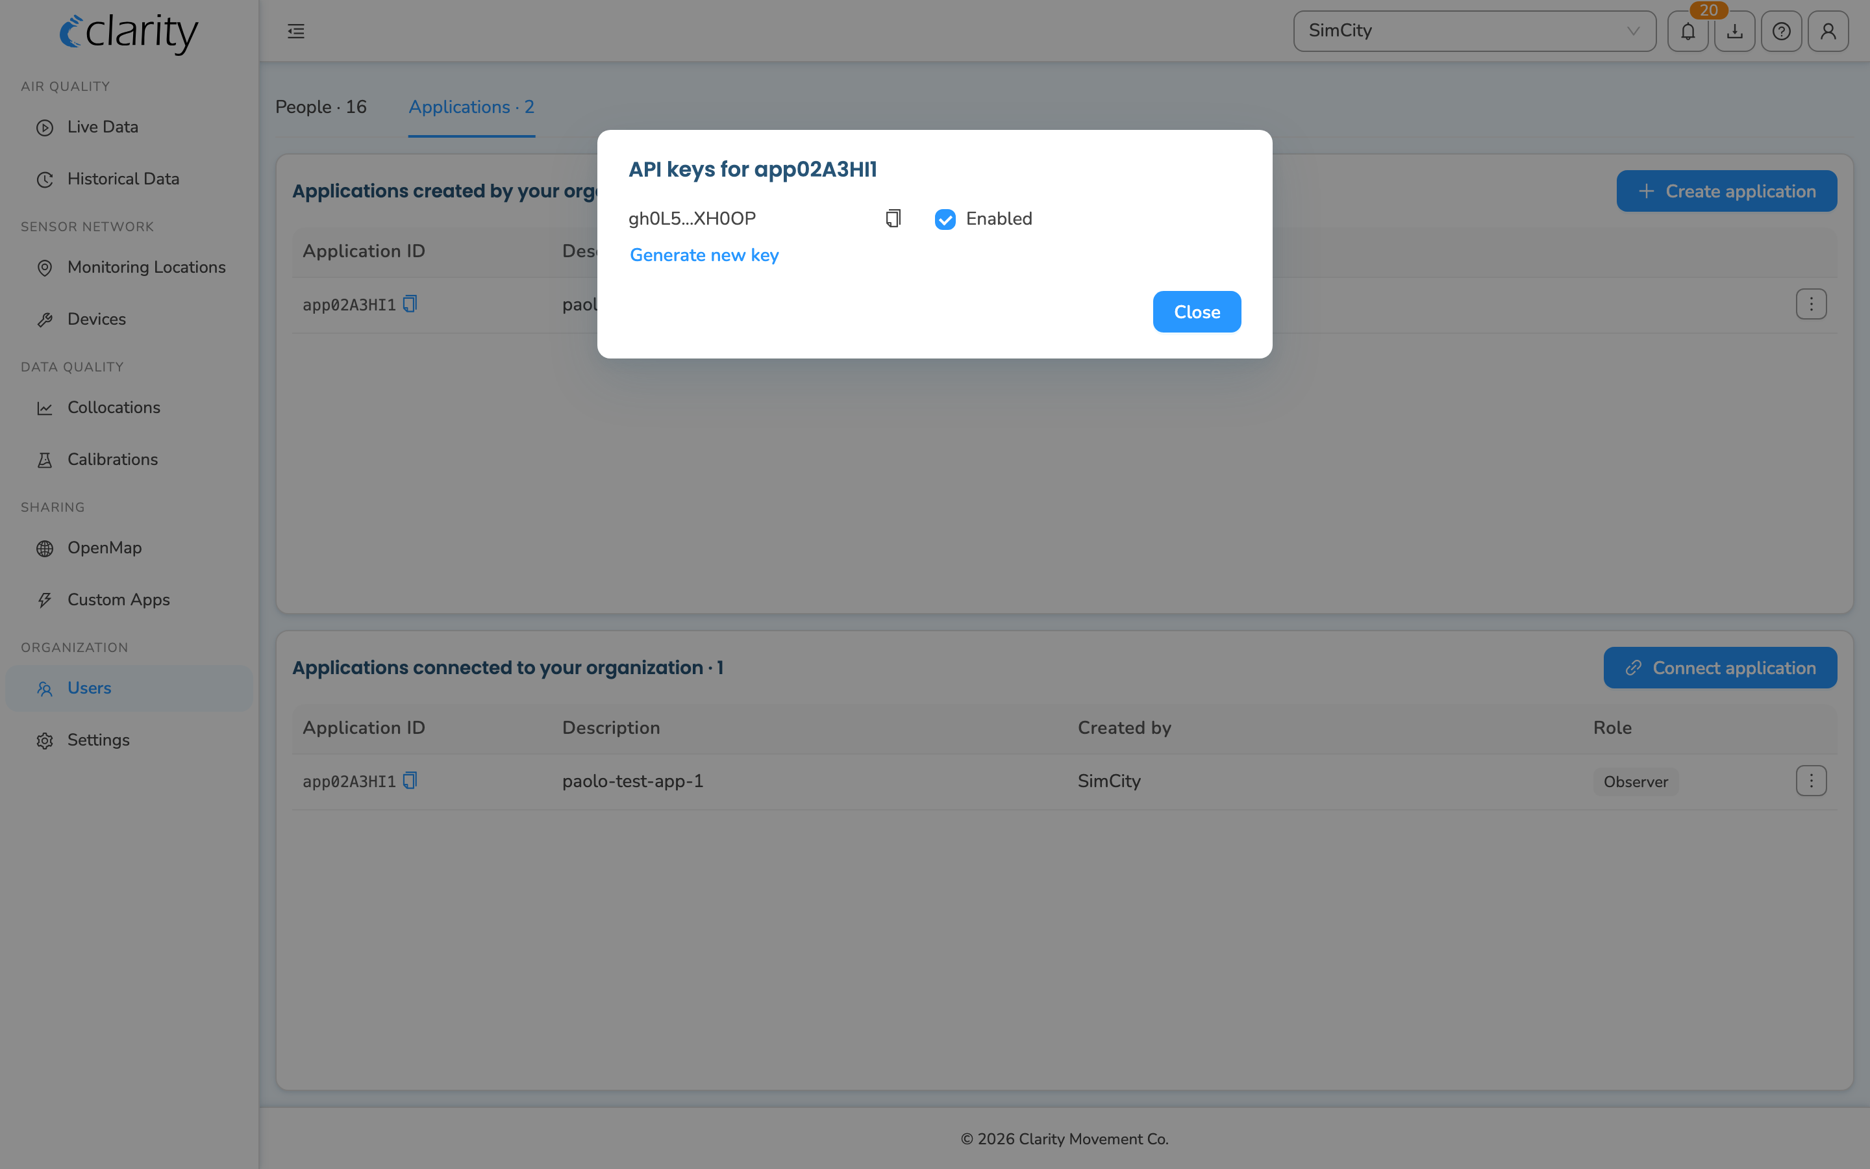Open row actions menu for created application
Screen dimensions: 1870x1169
click(x=1810, y=305)
